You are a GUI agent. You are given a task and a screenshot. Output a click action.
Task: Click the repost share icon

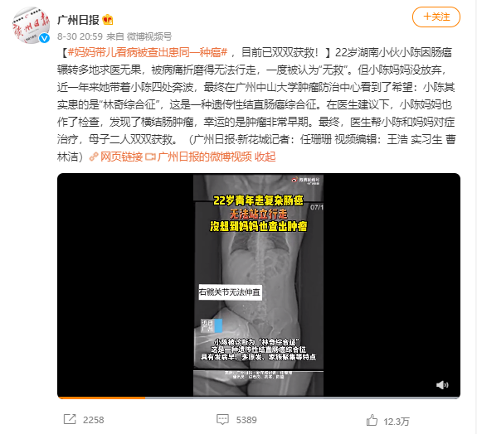click(x=70, y=419)
